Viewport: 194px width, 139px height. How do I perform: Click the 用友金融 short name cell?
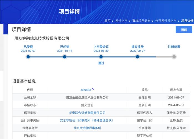(176, 90)
